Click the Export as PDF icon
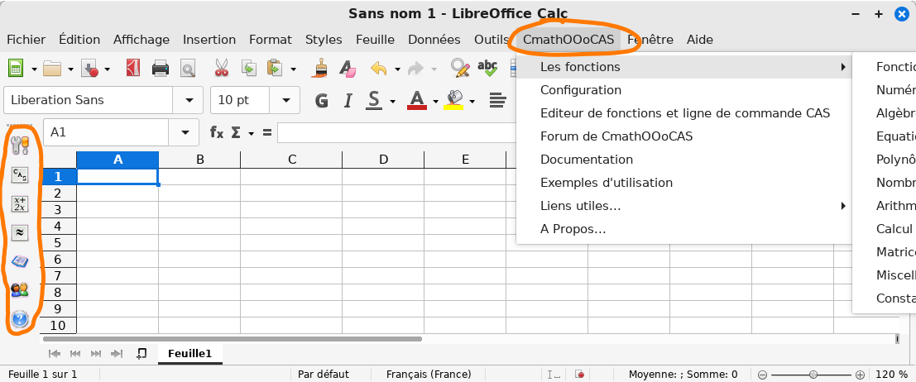Image resolution: width=916 pixels, height=382 pixels. (132, 69)
